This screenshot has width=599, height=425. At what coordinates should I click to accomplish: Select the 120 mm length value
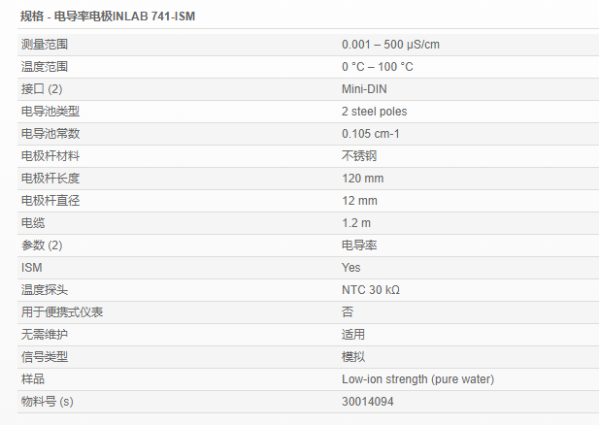[362, 179]
